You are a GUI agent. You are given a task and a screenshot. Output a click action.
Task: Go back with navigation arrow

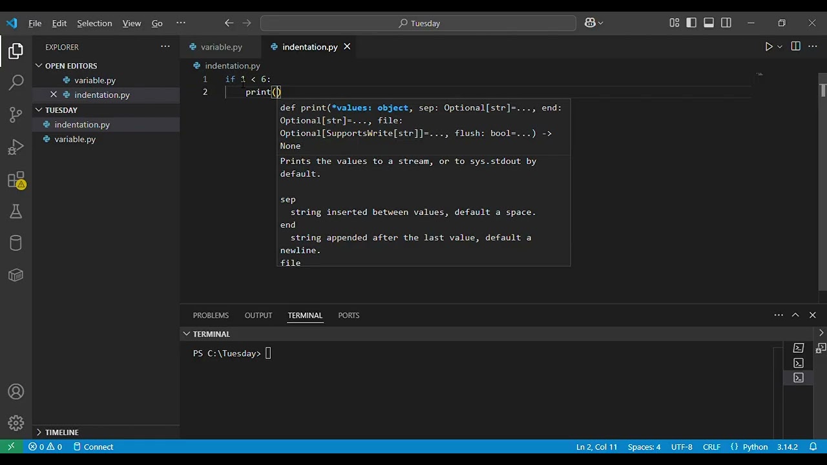point(229,23)
